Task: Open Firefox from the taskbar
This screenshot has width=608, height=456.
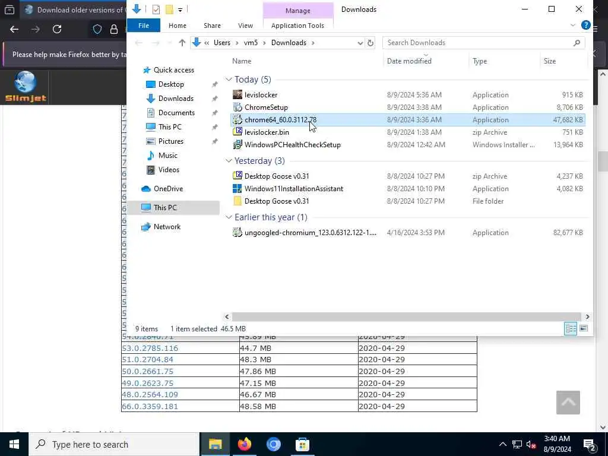Action: coord(244,444)
